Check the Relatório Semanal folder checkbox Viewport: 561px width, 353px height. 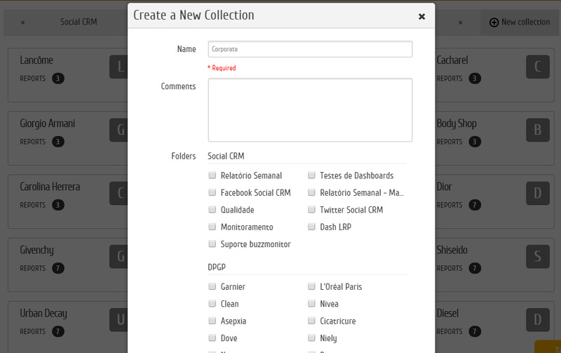[x=212, y=175]
